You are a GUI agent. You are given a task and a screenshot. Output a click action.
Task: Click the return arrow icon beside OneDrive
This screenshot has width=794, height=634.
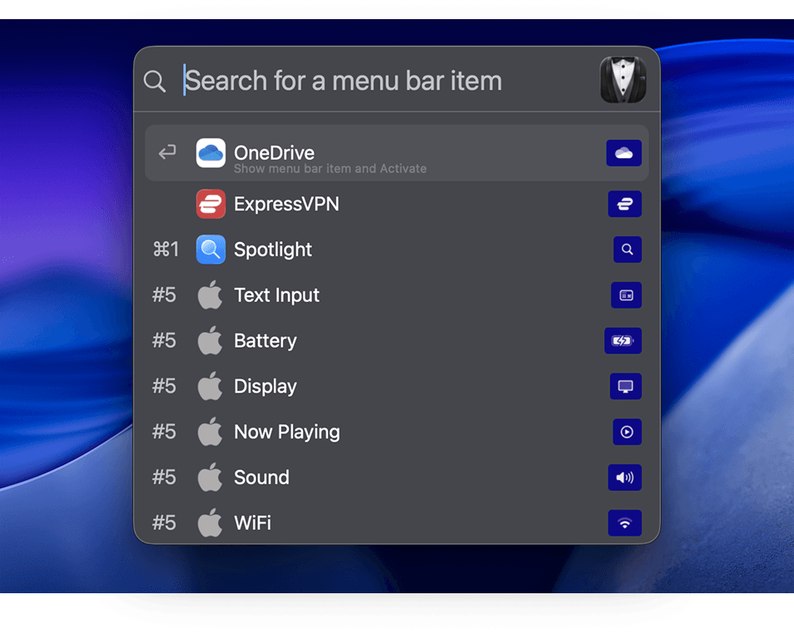(x=167, y=152)
